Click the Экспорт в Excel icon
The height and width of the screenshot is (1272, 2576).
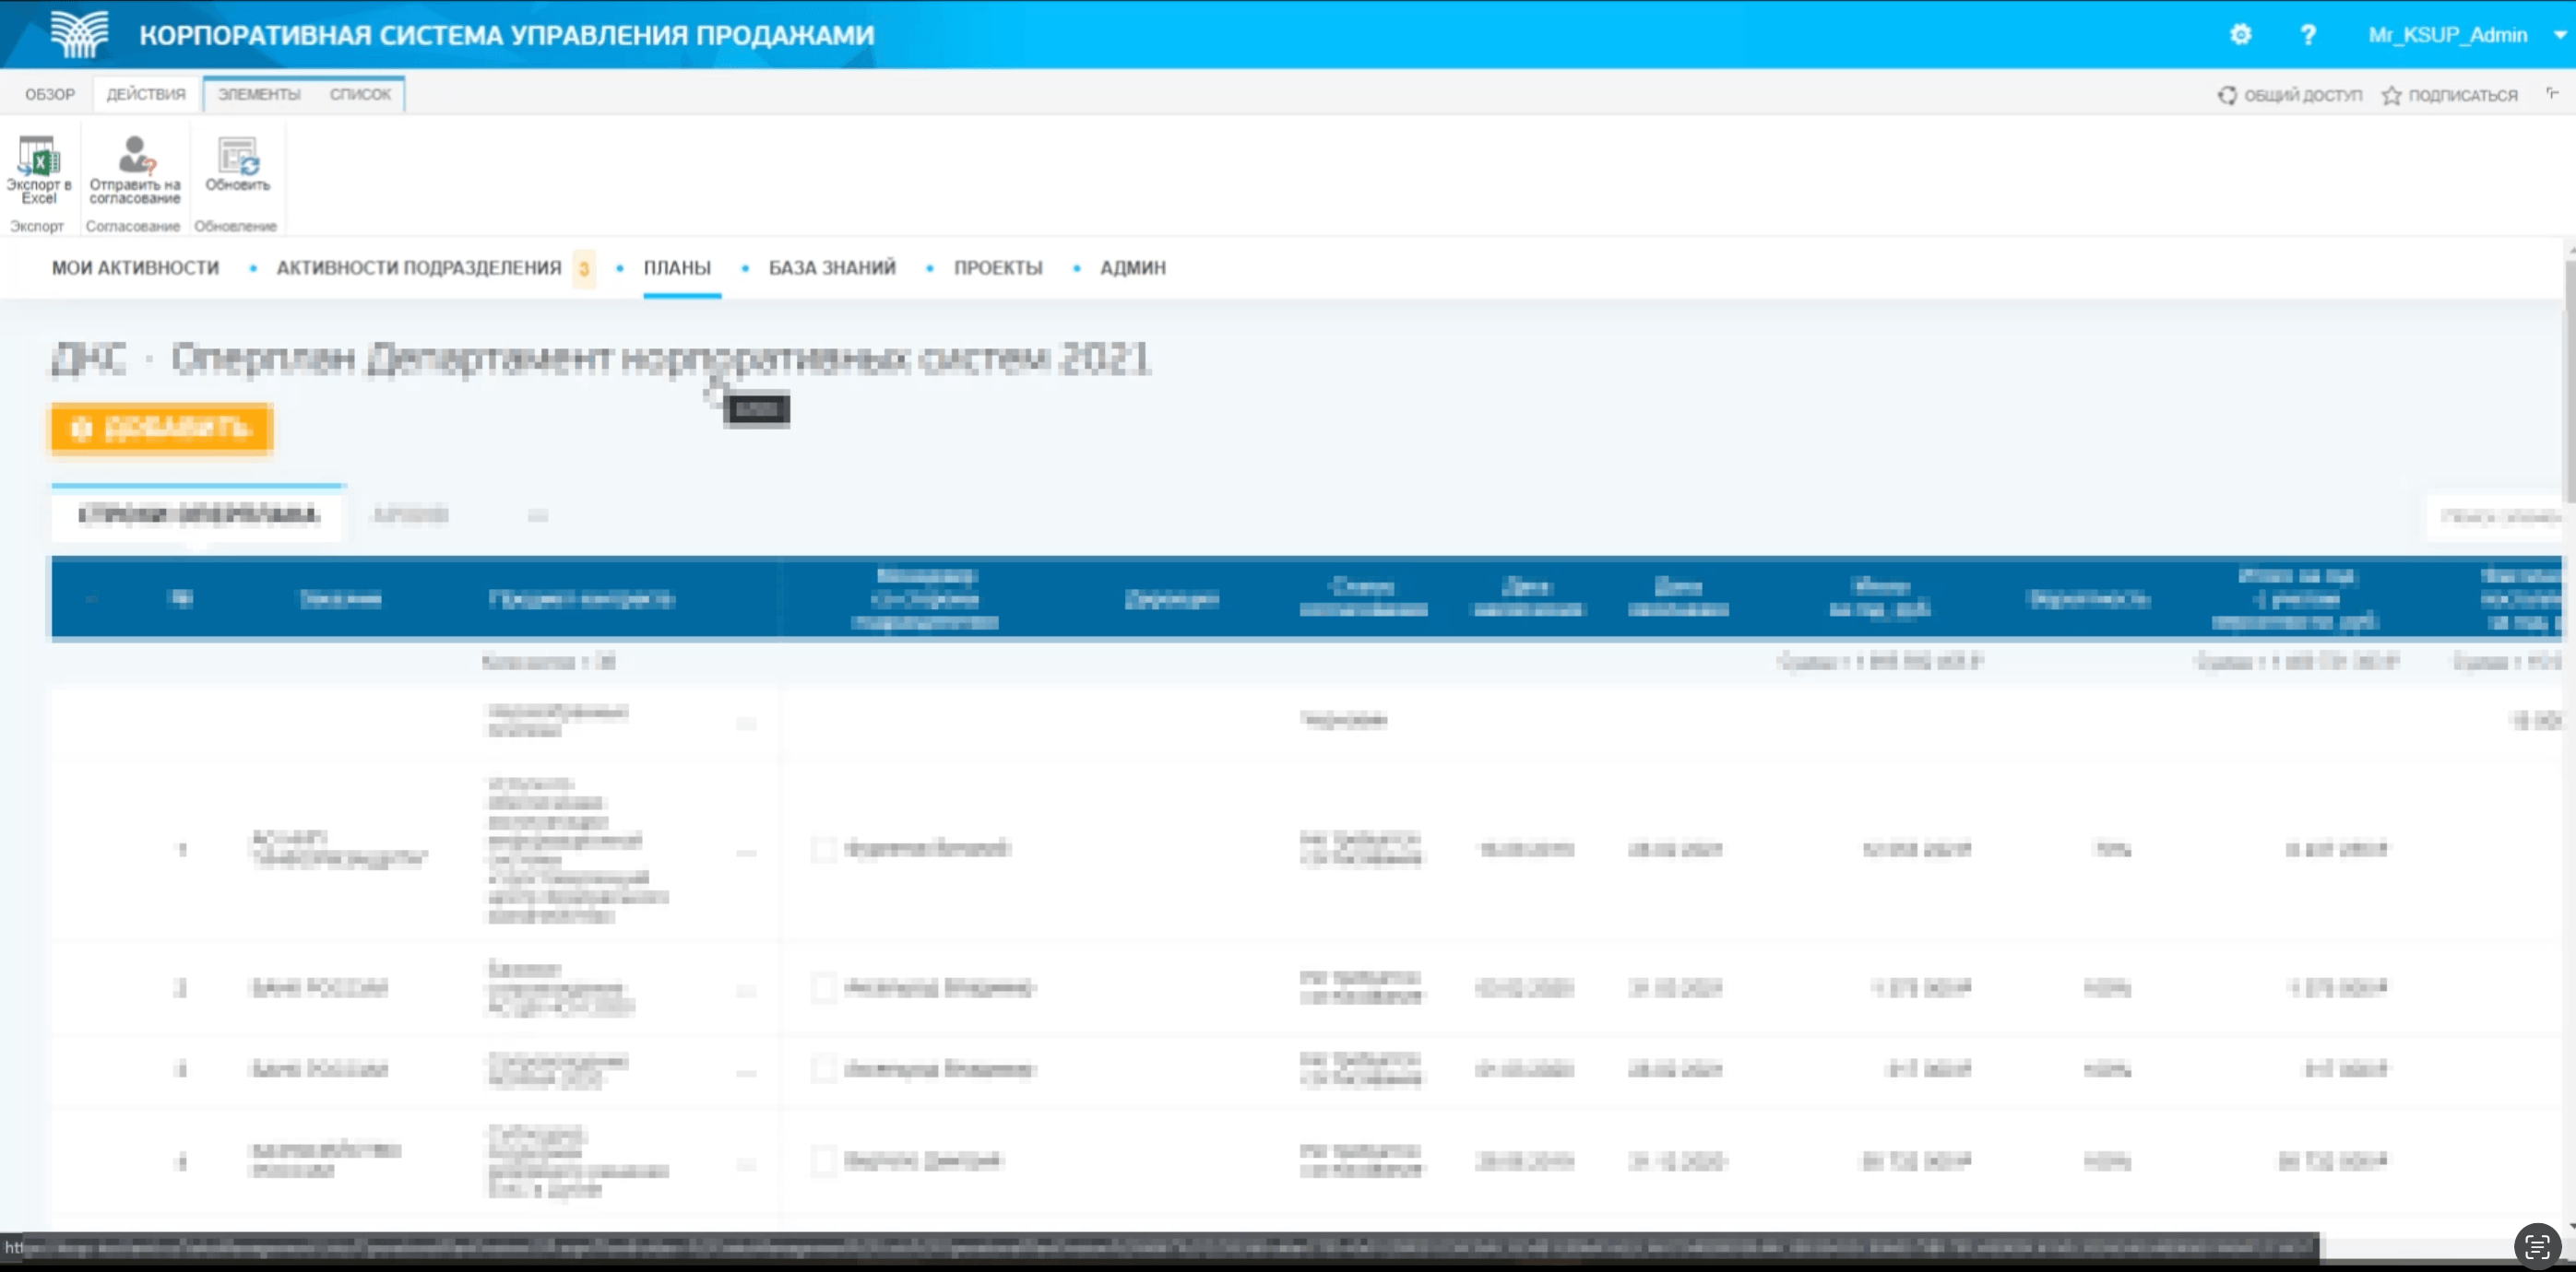pos(39,157)
